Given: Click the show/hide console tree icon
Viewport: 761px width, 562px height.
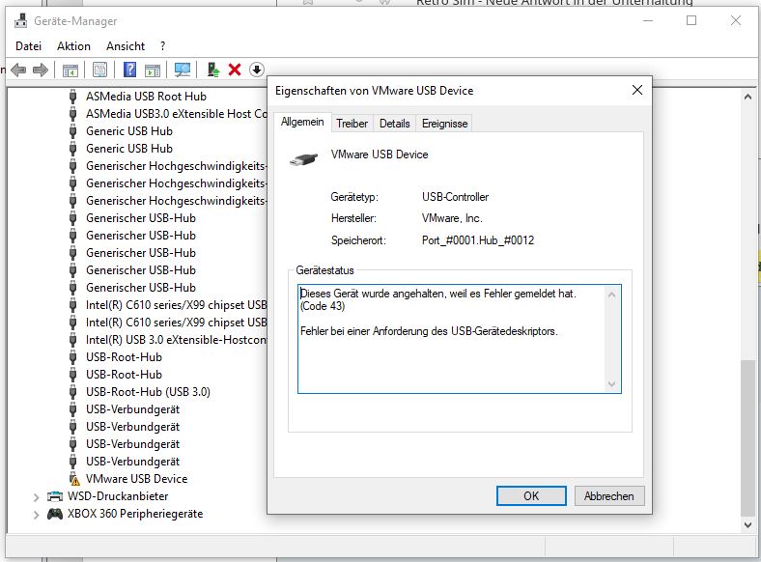Looking at the screenshot, I should (70, 70).
